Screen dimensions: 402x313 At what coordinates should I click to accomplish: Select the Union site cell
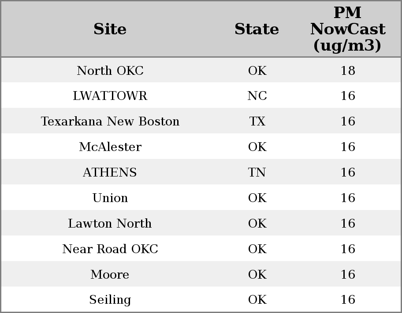click(x=110, y=198)
